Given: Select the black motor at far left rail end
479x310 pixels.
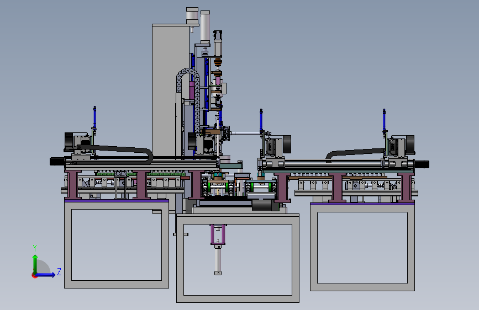Looking at the screenshot, I should (x=57, y=162).
